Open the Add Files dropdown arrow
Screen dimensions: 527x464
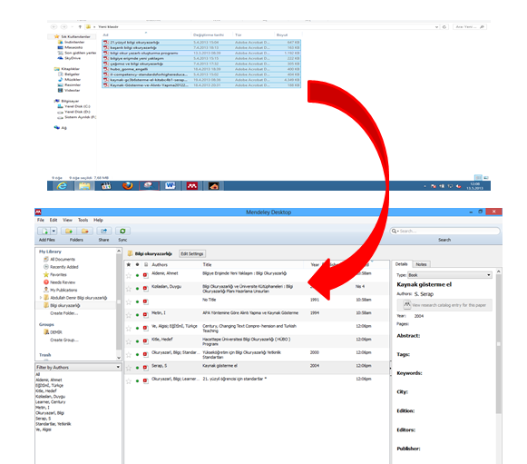54,232
